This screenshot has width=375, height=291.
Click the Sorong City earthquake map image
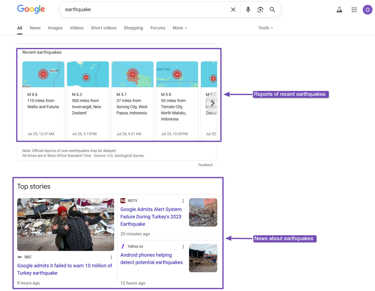pyautogui.click(x=133, y=74)
